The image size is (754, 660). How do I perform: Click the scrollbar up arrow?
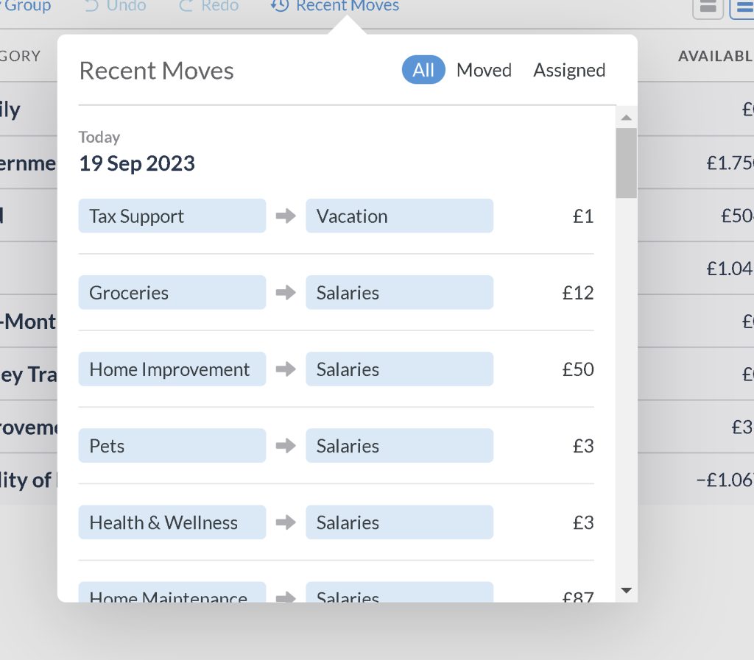(626, 118)
